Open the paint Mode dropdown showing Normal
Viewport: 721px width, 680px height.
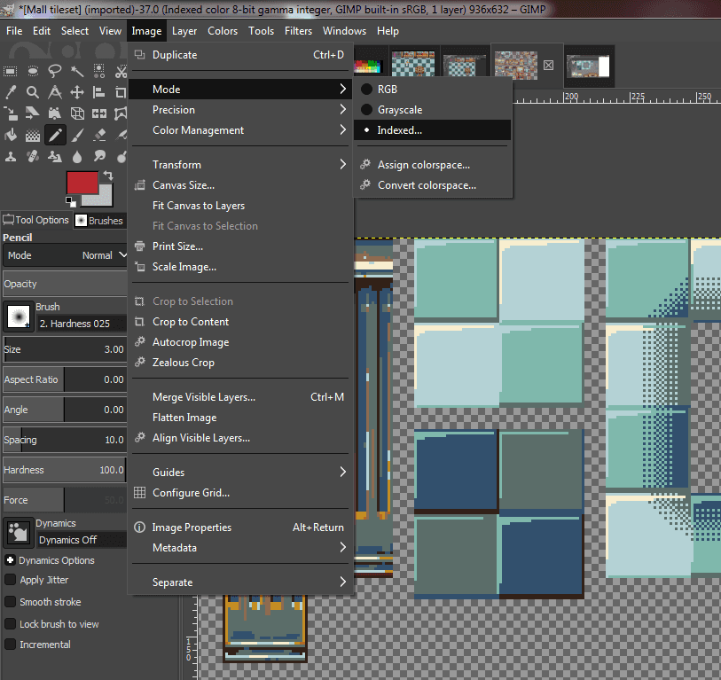coord(89,255)
